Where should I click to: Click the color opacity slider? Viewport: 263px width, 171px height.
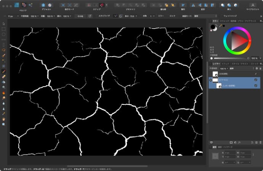point(230,58)
